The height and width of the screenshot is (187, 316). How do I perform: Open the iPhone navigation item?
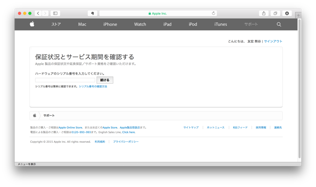(x=110, y=24)
